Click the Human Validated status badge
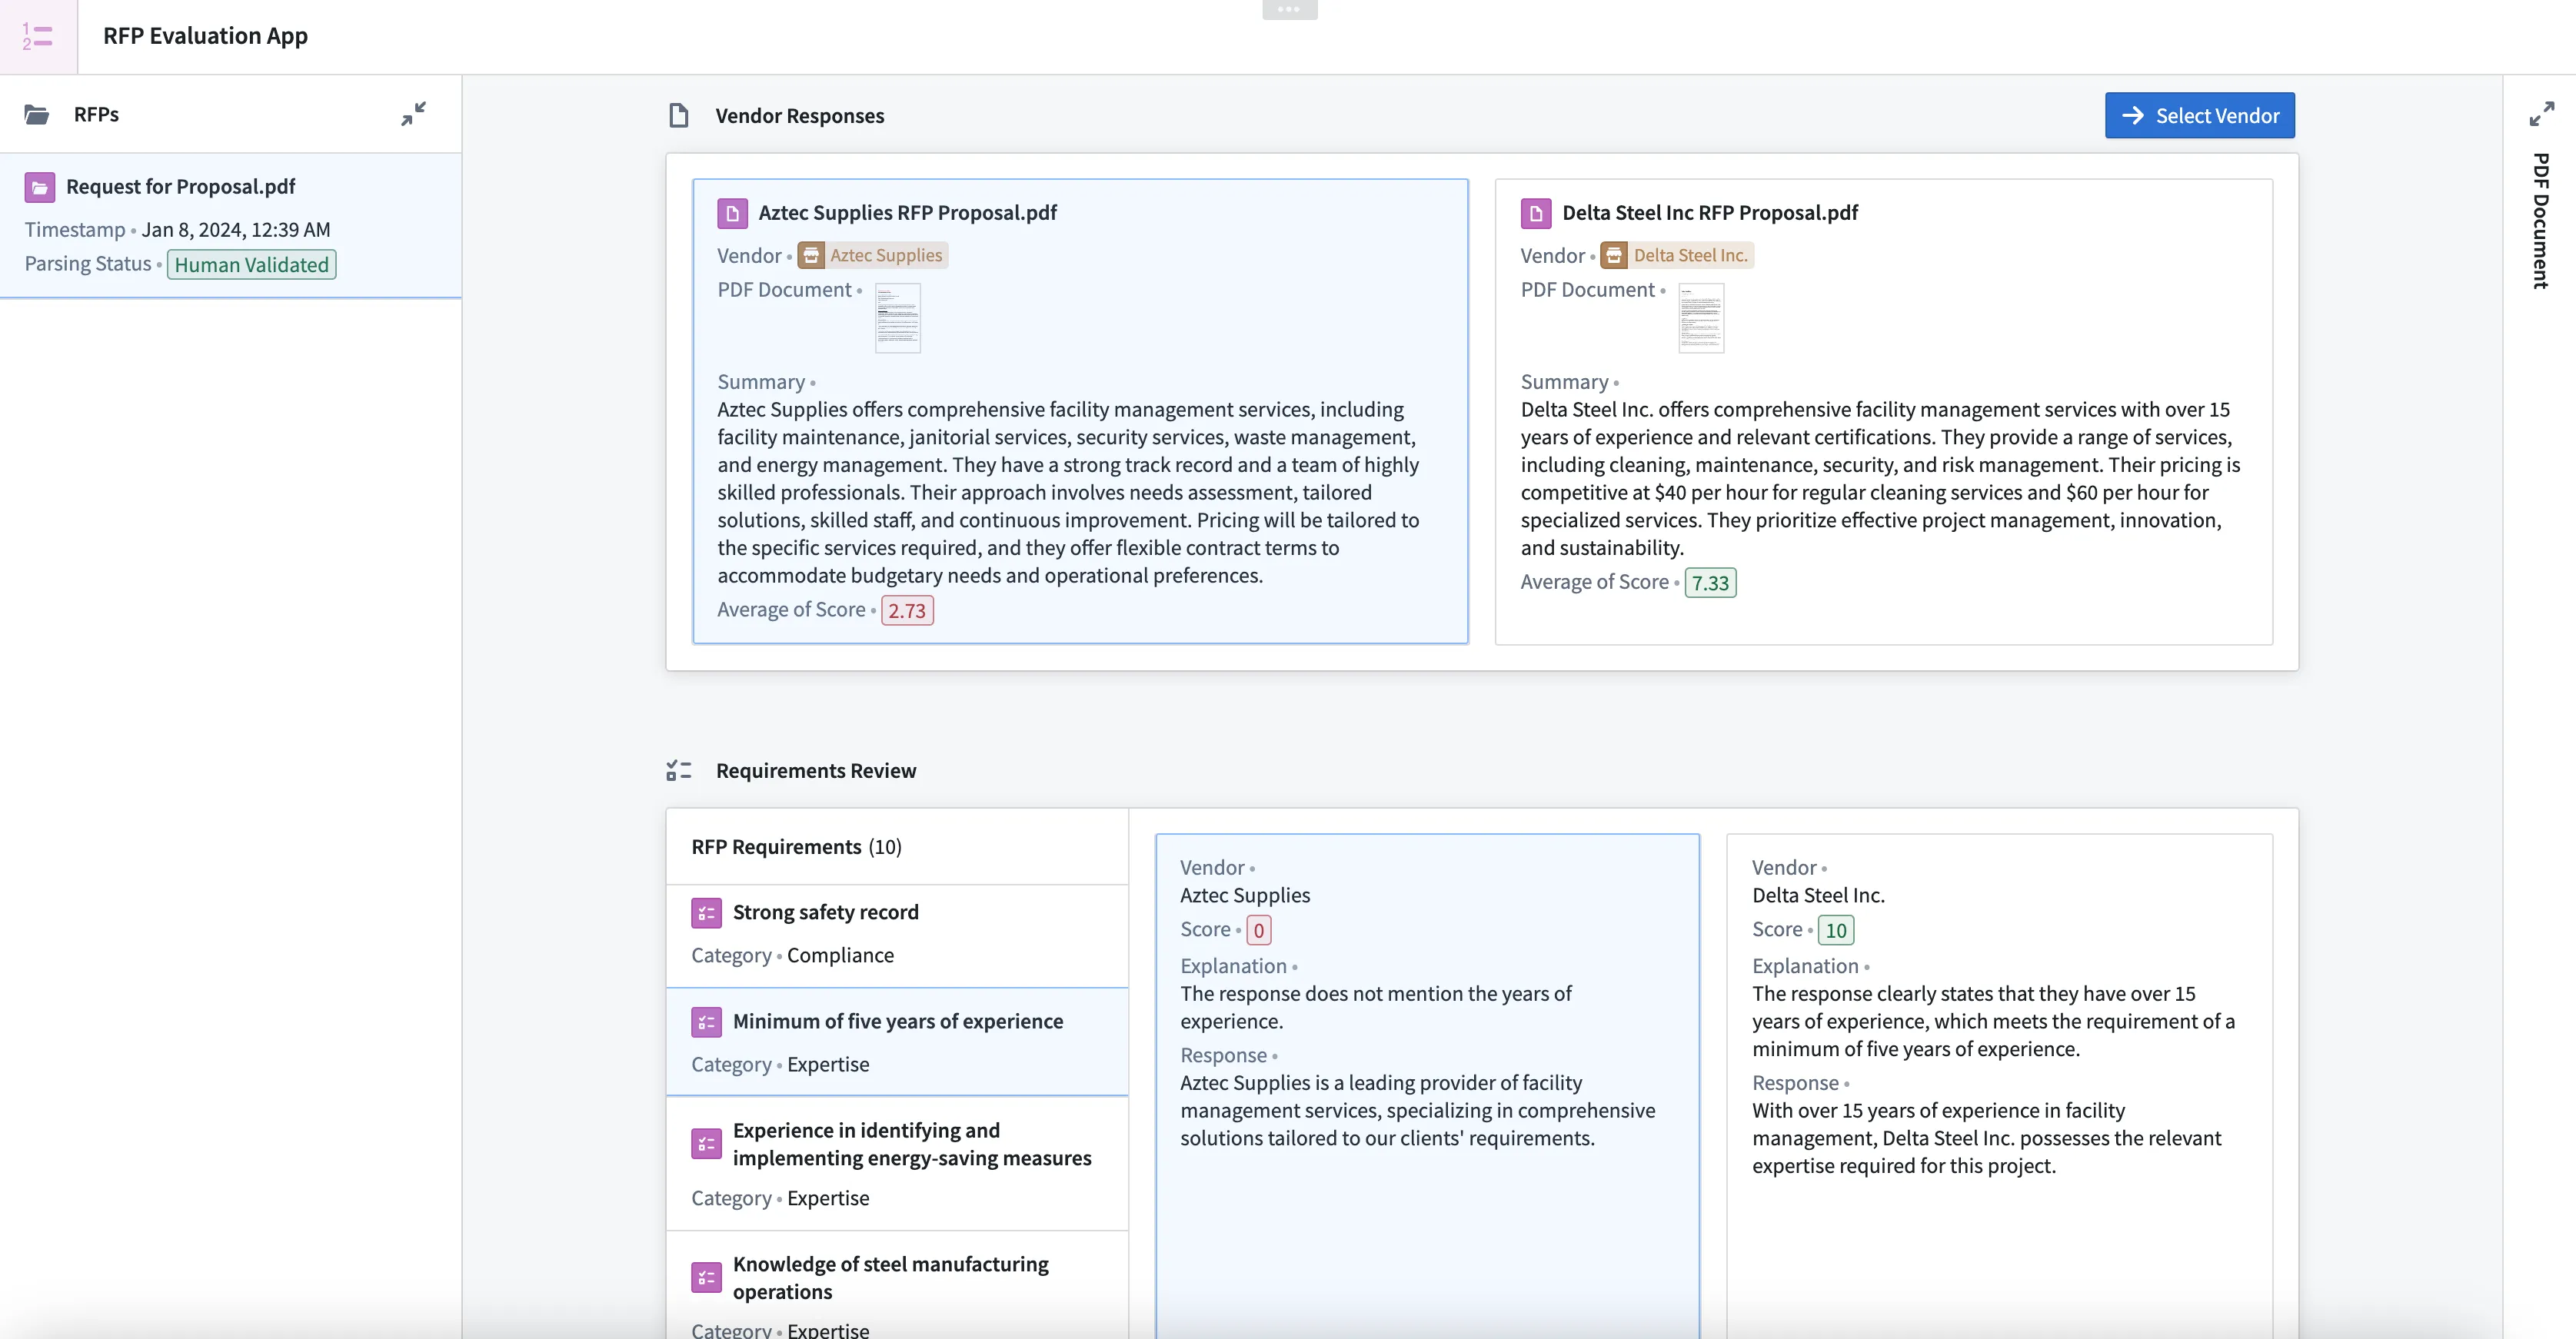 pos(251,264)
